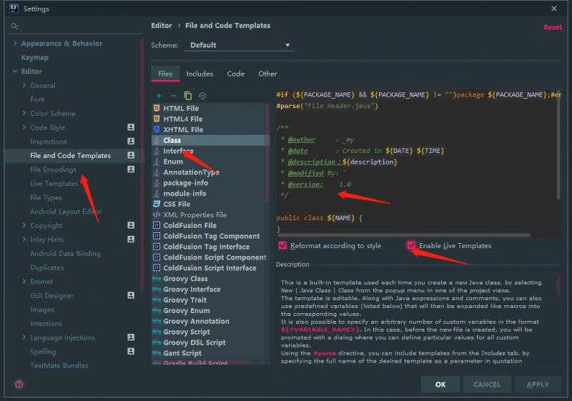This screenshot has width=572, height=401.
Task: Open Keymap settings page
Action: click(x=35, y=58)
